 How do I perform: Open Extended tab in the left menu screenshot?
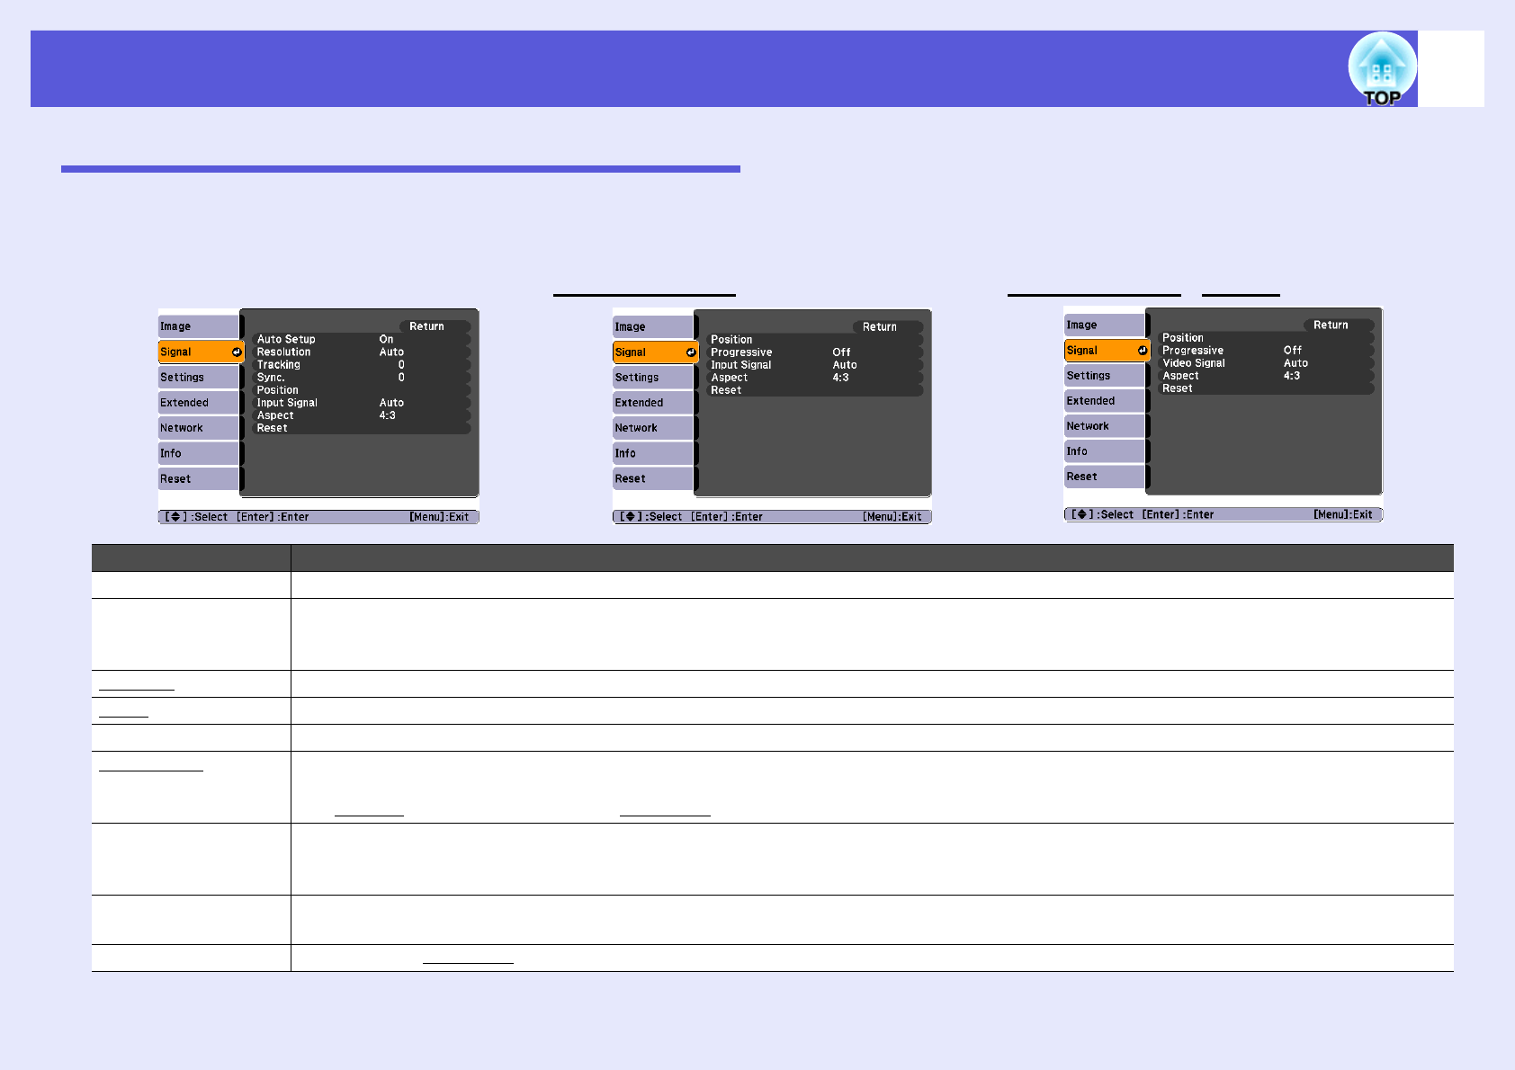[x=199, y=403]
